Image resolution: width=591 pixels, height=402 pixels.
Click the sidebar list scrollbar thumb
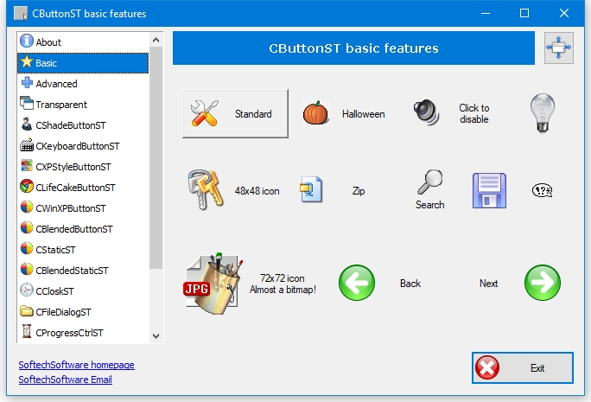tap(156, 158)
